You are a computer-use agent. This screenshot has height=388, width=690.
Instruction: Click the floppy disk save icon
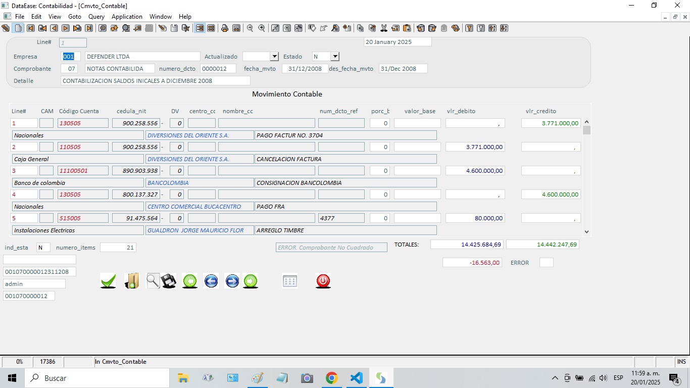(169, 281)
